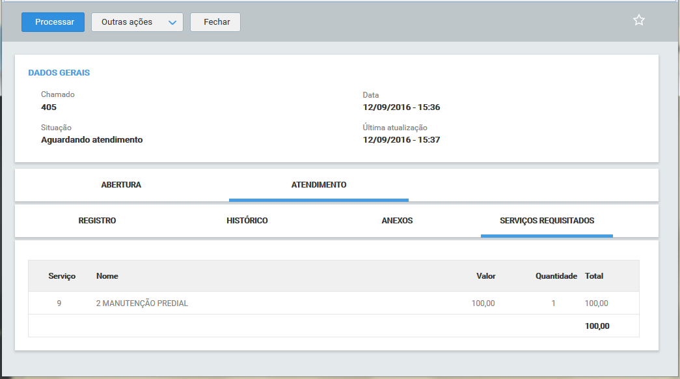The height and width of the screenshot is (379, 680).
Task: Click the Quantidade column header
Action: pos(556,276)
